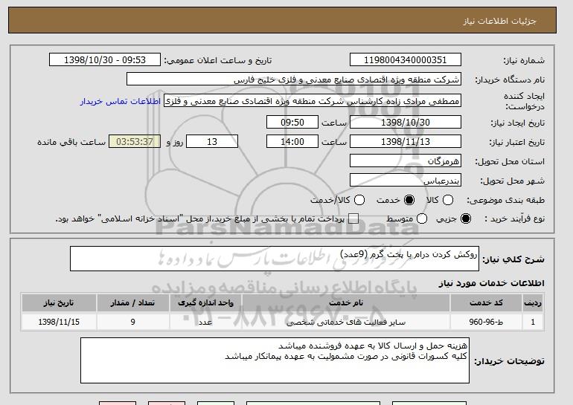573x405 pixels.
Task: Click the city field بندرعباس
Action: click(x=406, y=181)
